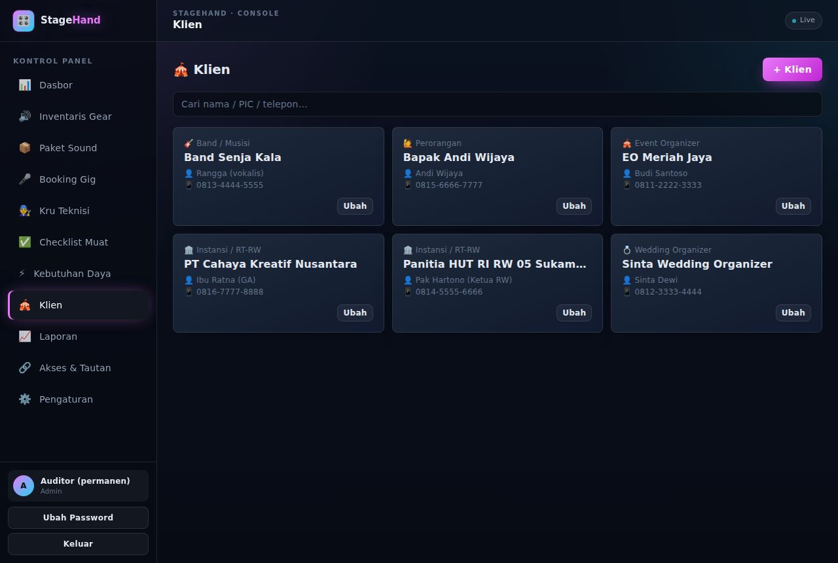
Task: Click the Inventaris Gear speaker icon
Action: tap(25, 117)
